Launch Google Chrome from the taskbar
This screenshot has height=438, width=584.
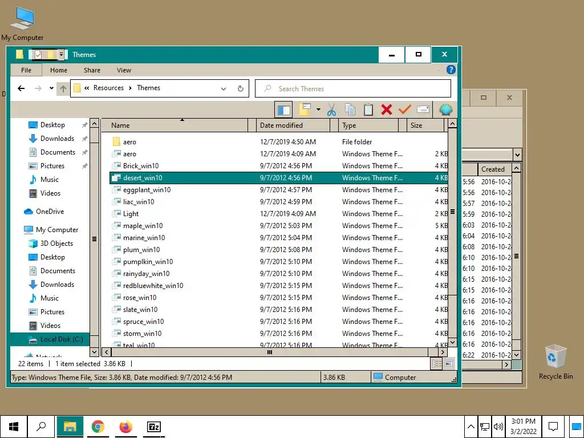point(98,427)
